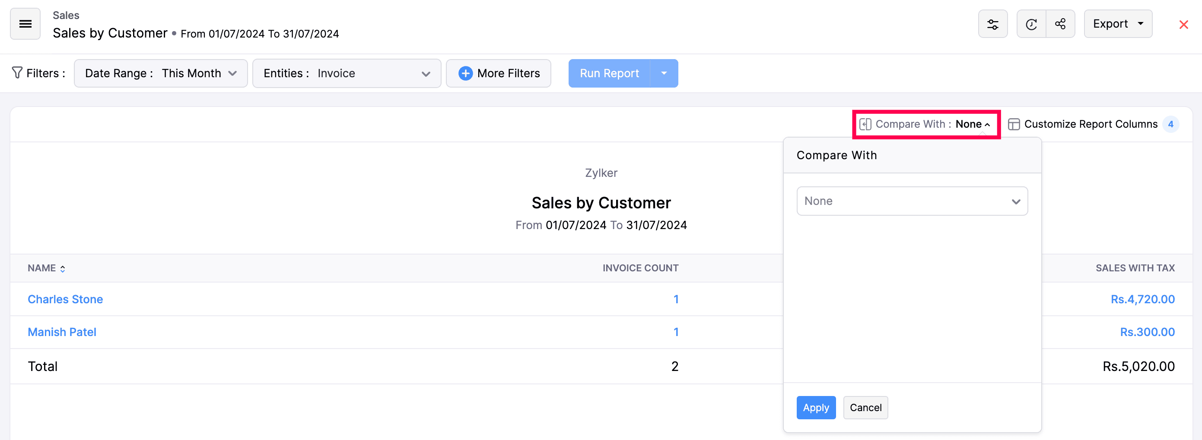View Manish Patel's sales amount Rs.300.00
Image resolution: width=1202 pixels, height=440 pixels.
(1148, 332)
